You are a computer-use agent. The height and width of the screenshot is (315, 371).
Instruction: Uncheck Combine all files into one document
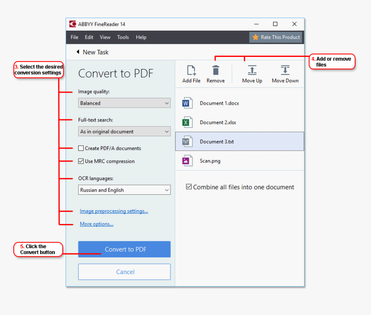click(189, 187)
